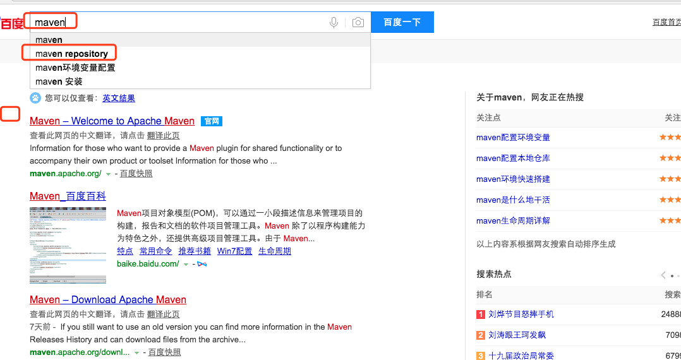Open maven配置本地仓库 hot search
Screen dimensions: 681x360
pyautogui.click(x=513, y=159)
